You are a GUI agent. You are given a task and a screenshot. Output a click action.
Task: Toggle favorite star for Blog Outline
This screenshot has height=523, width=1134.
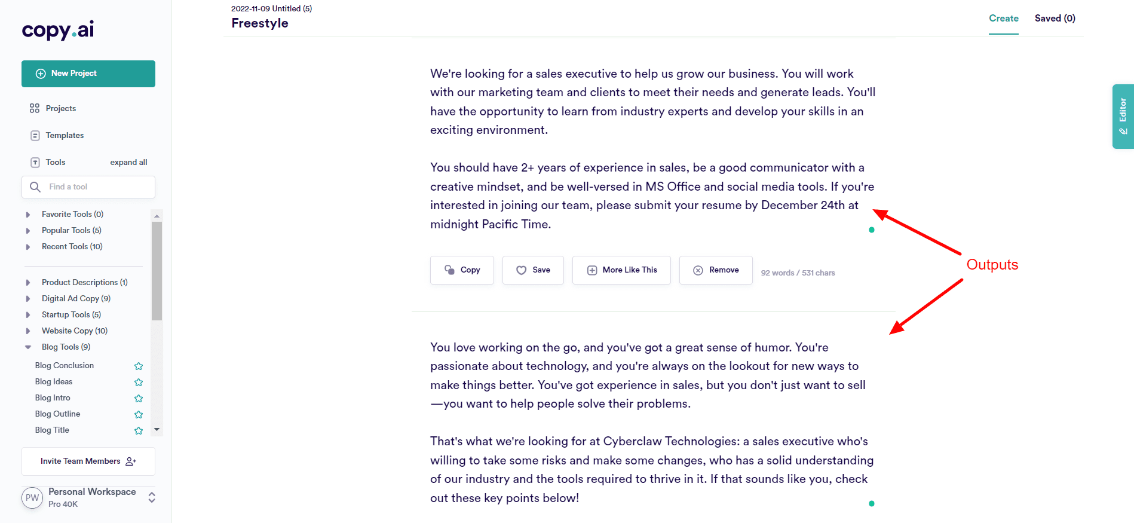click(139, 414)
